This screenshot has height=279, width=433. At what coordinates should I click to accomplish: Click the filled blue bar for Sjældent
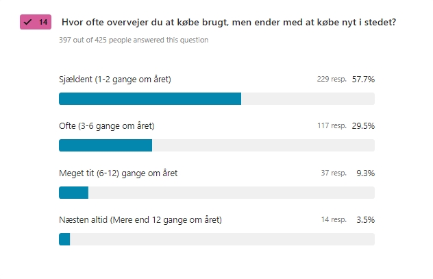tap(150, 99)
